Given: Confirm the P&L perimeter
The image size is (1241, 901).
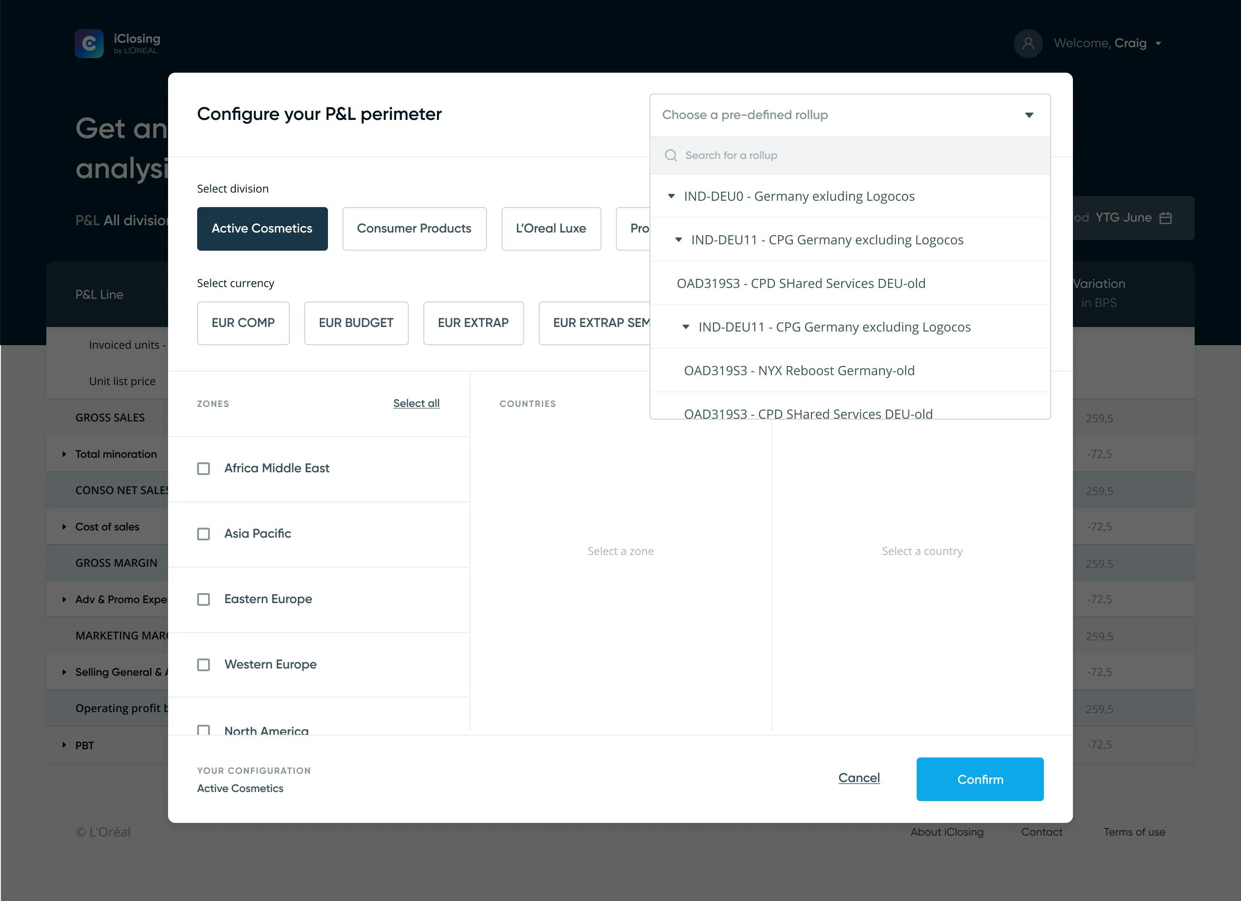Looking at the screenshot, I should [980, 780].
